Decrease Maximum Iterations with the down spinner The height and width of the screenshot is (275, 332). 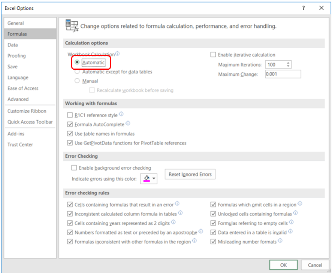(288, 66)
